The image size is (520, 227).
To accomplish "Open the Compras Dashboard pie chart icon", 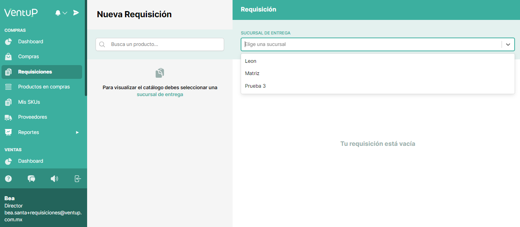I will tap(8, 41).
